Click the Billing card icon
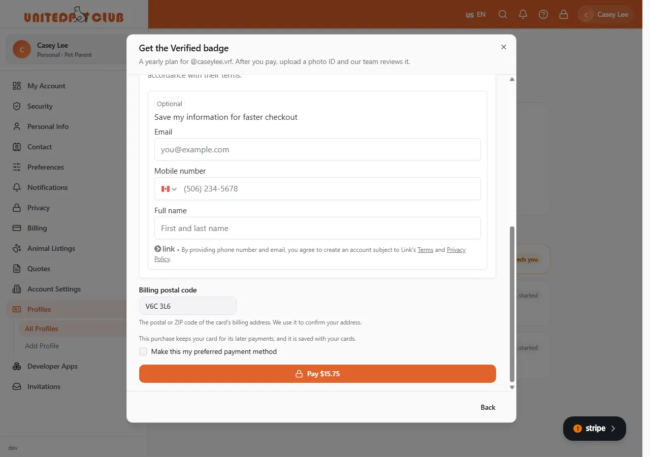 (x=17, y=228)
